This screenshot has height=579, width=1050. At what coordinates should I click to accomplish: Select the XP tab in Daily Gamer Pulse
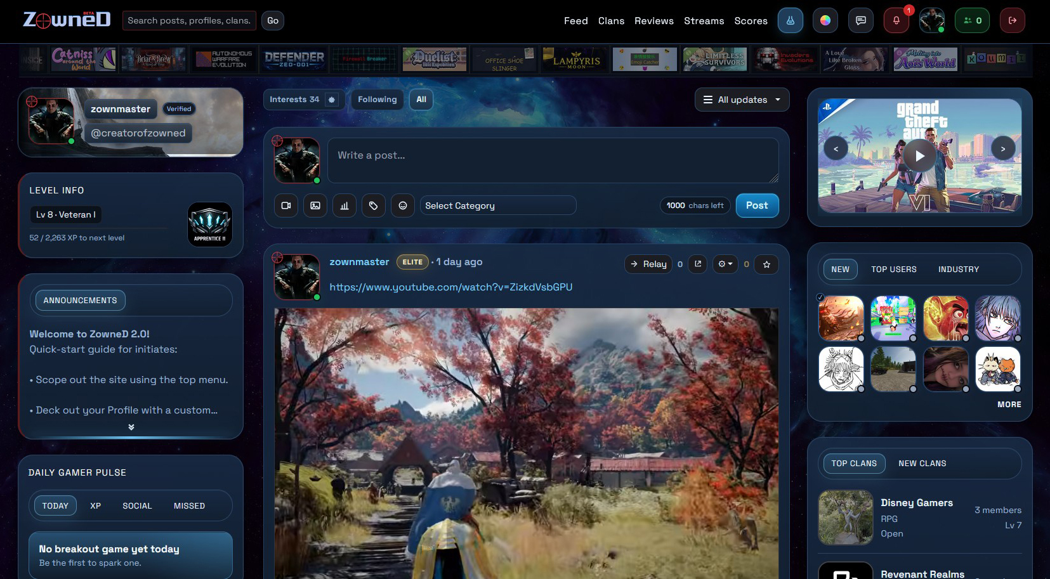coord(96,506)
